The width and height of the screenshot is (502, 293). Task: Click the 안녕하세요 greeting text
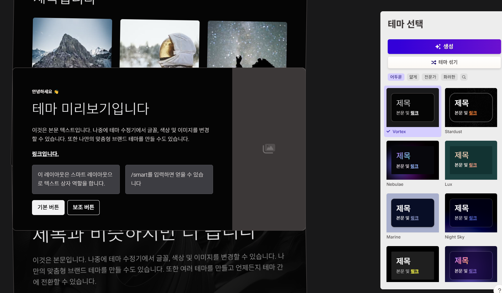click(42, 92)
